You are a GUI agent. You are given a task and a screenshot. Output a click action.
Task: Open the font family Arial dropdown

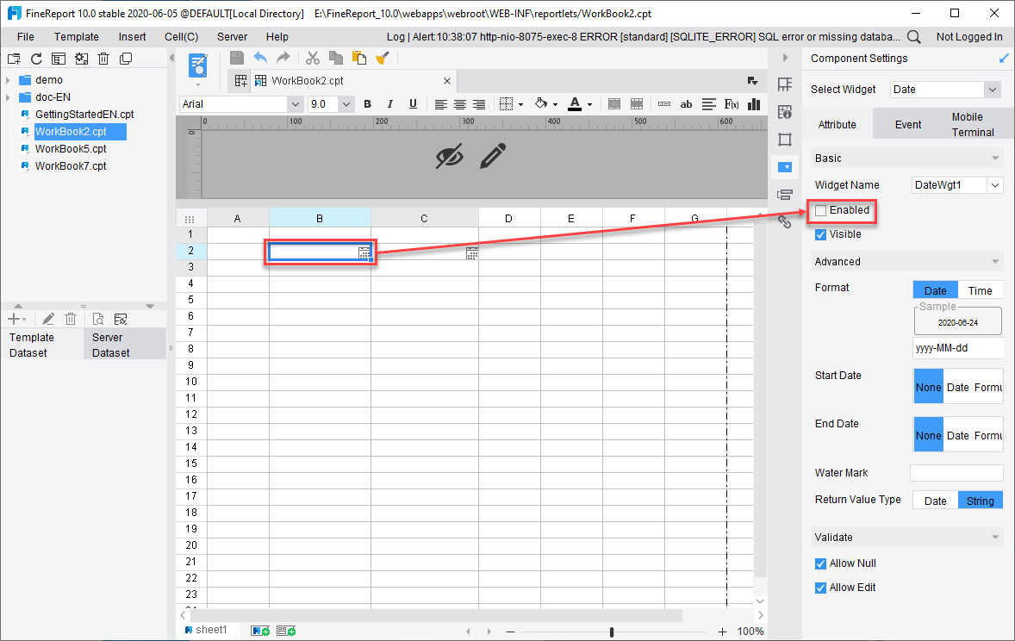pyautogui.click(x=296, y=104)
